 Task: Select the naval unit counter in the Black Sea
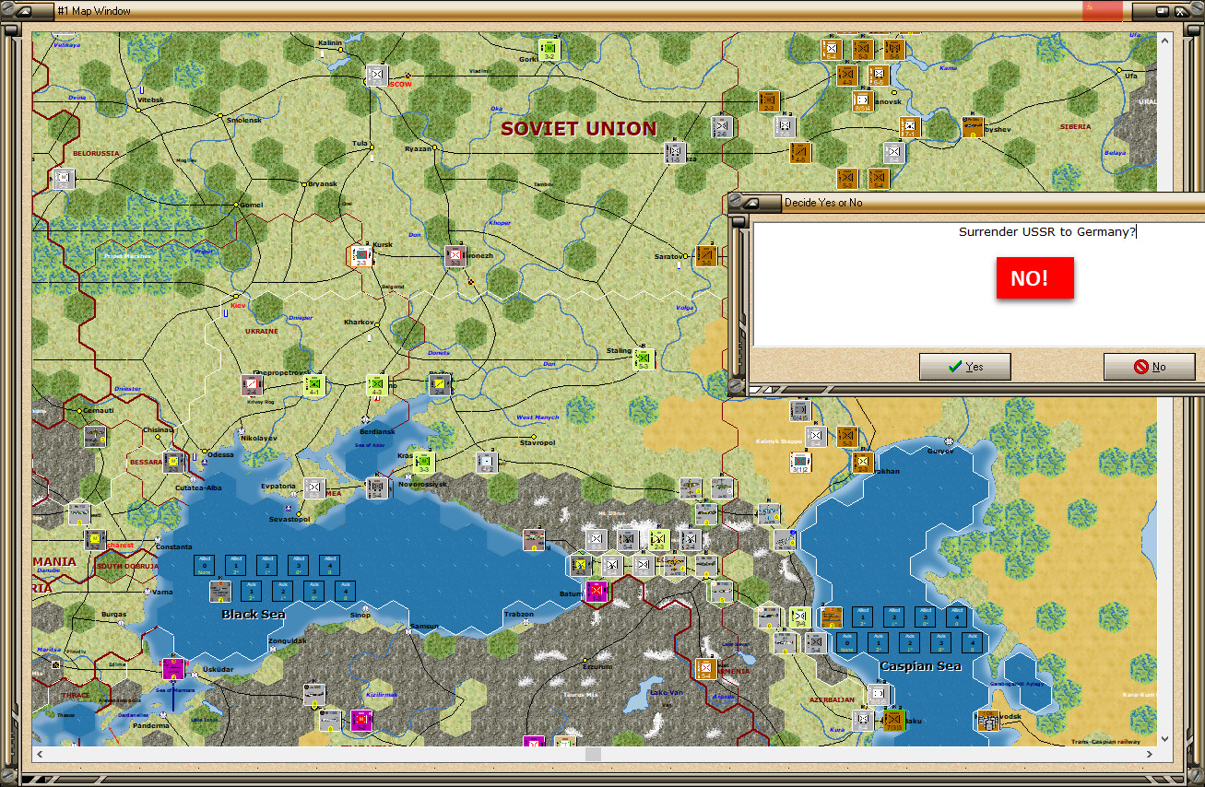pos(220,591)
